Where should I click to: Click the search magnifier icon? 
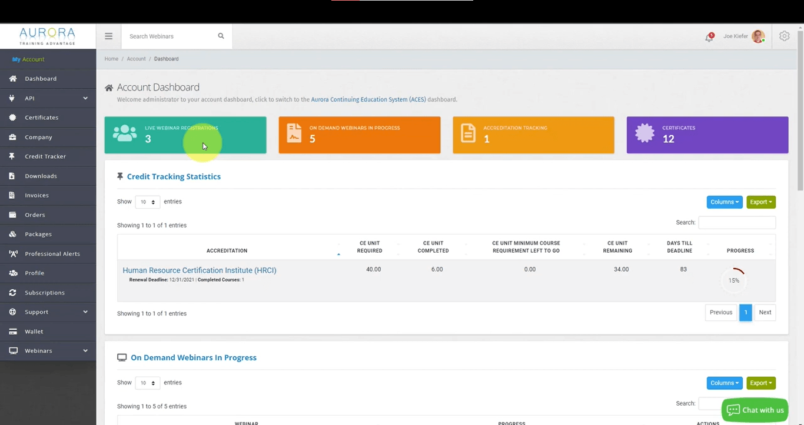pyautogui.click(x=221, y=36)
